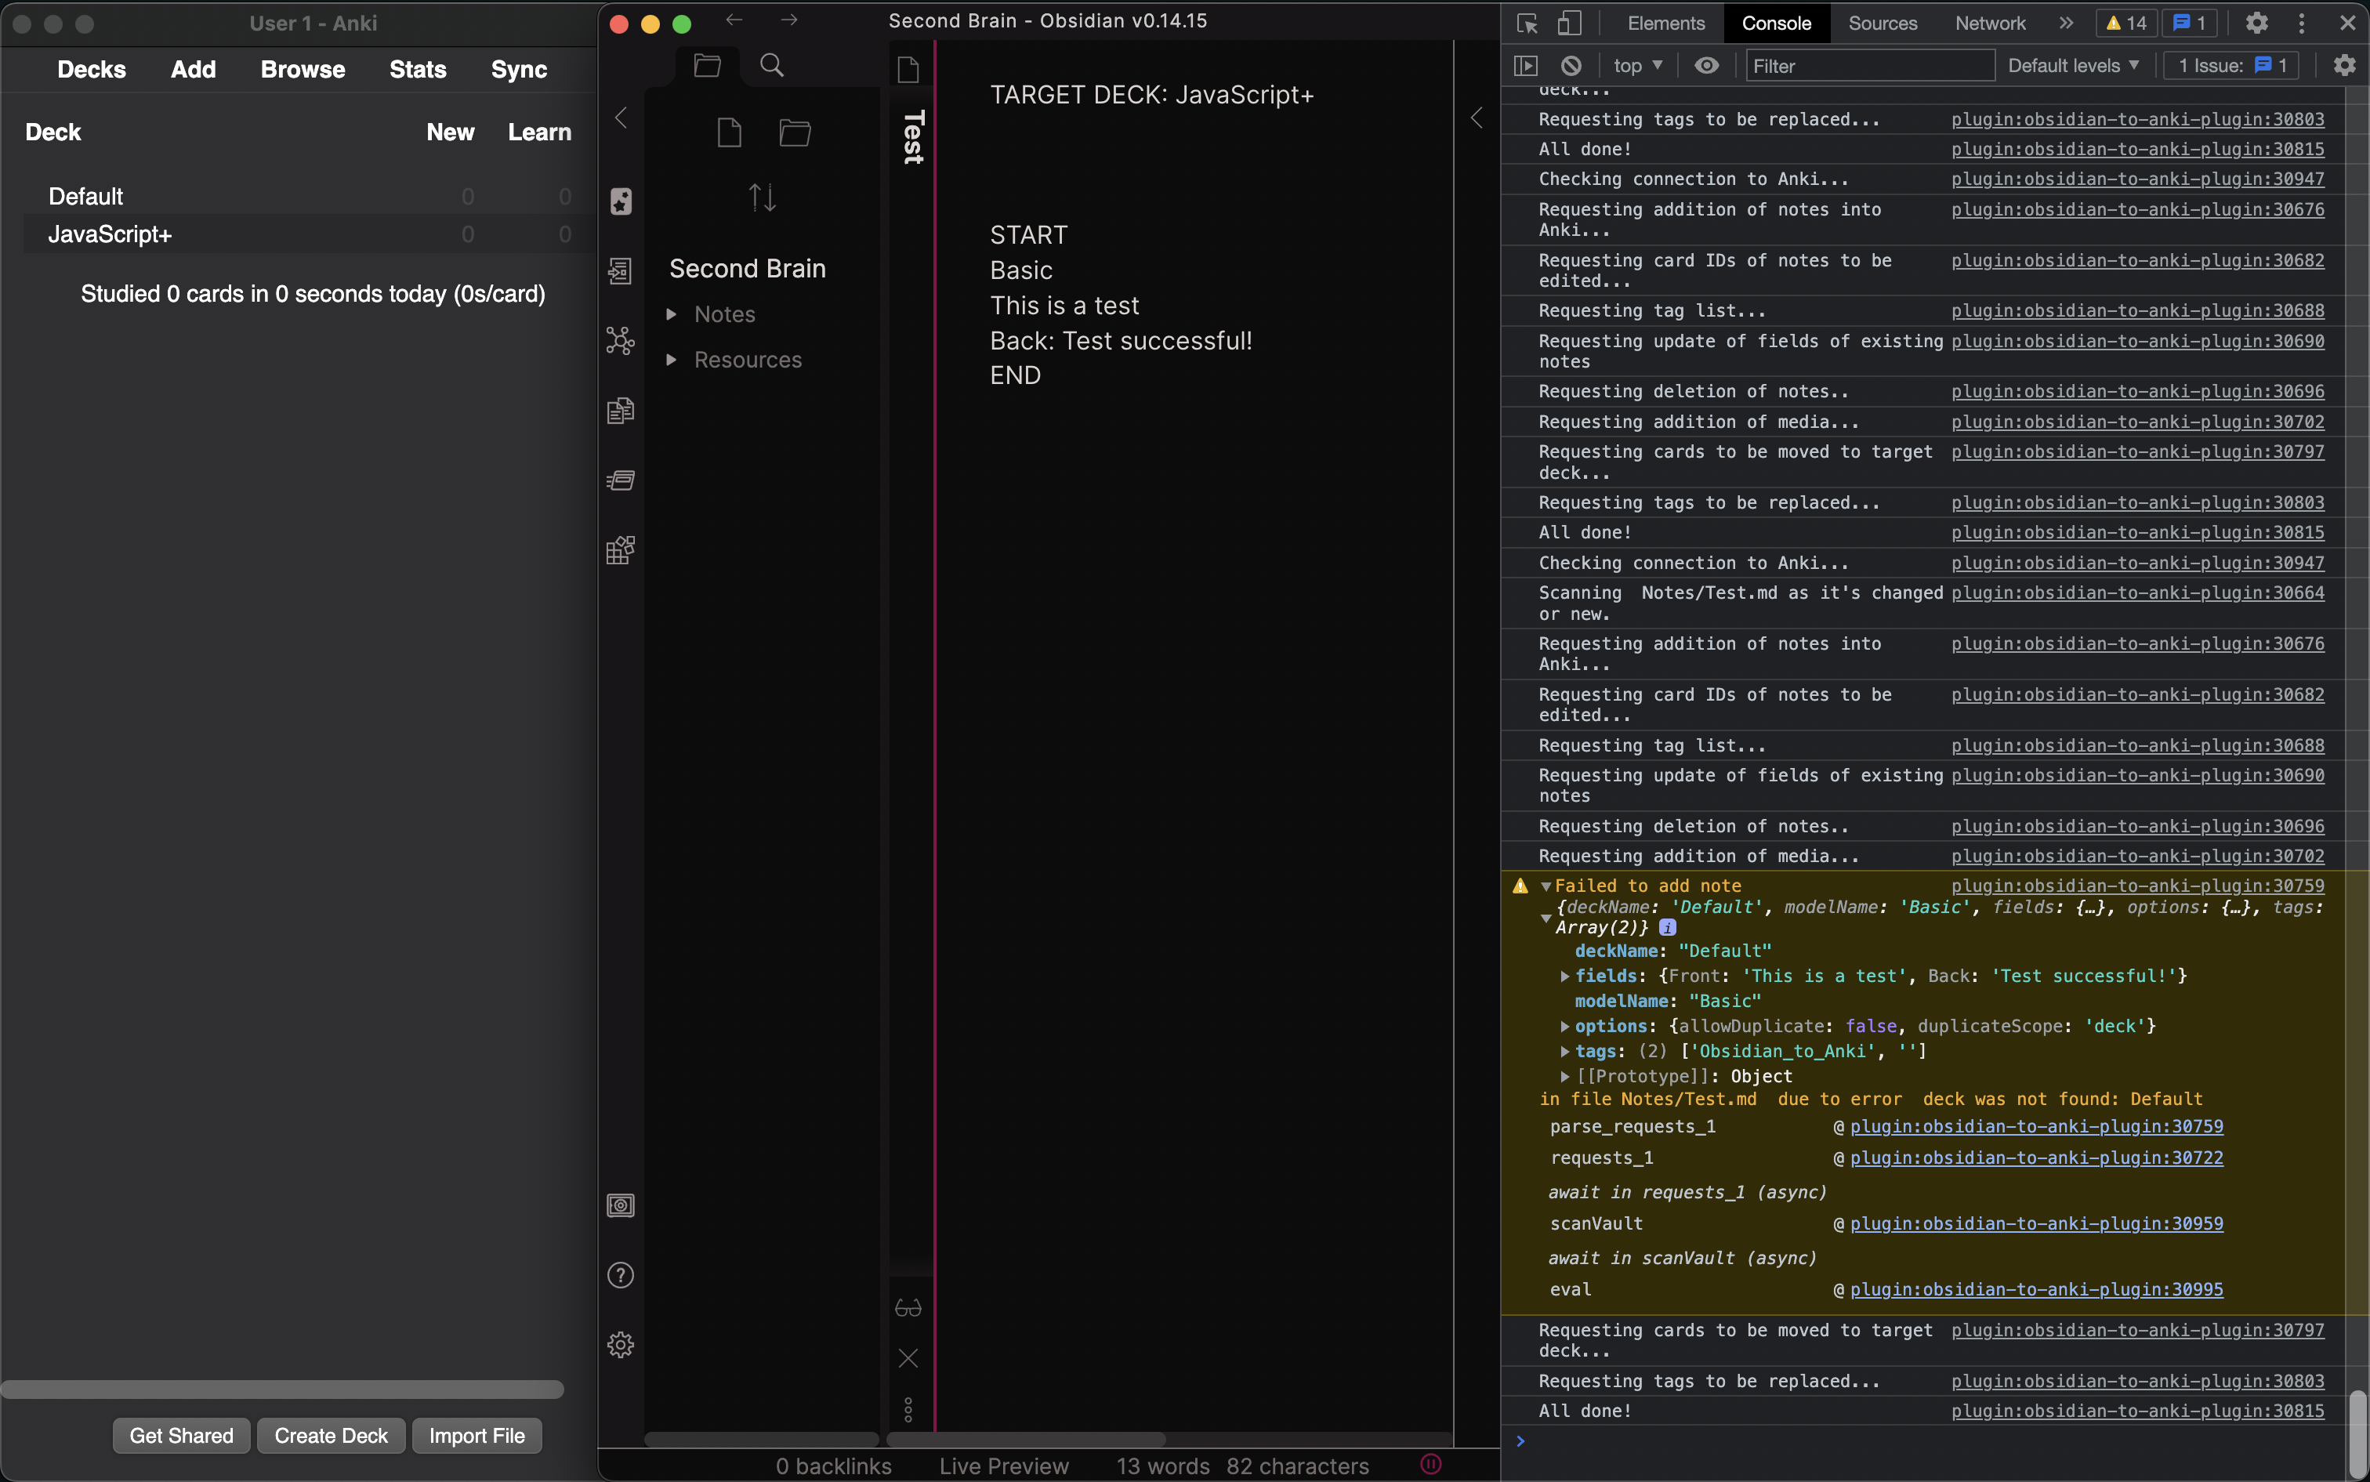Viewport: 2370px width, 1482px height.
Task: Open the vault switcher icon in Obsidian
Action: point(621,1205)
